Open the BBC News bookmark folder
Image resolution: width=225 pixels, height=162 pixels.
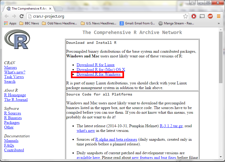[x=29, y=23]
